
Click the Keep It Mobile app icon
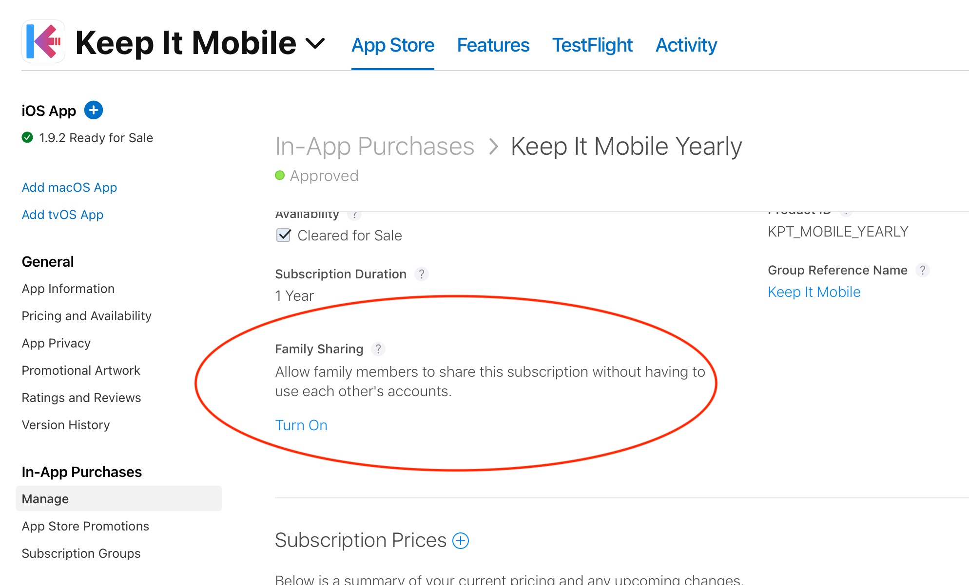pyautogui.click(x=43, y=41)
